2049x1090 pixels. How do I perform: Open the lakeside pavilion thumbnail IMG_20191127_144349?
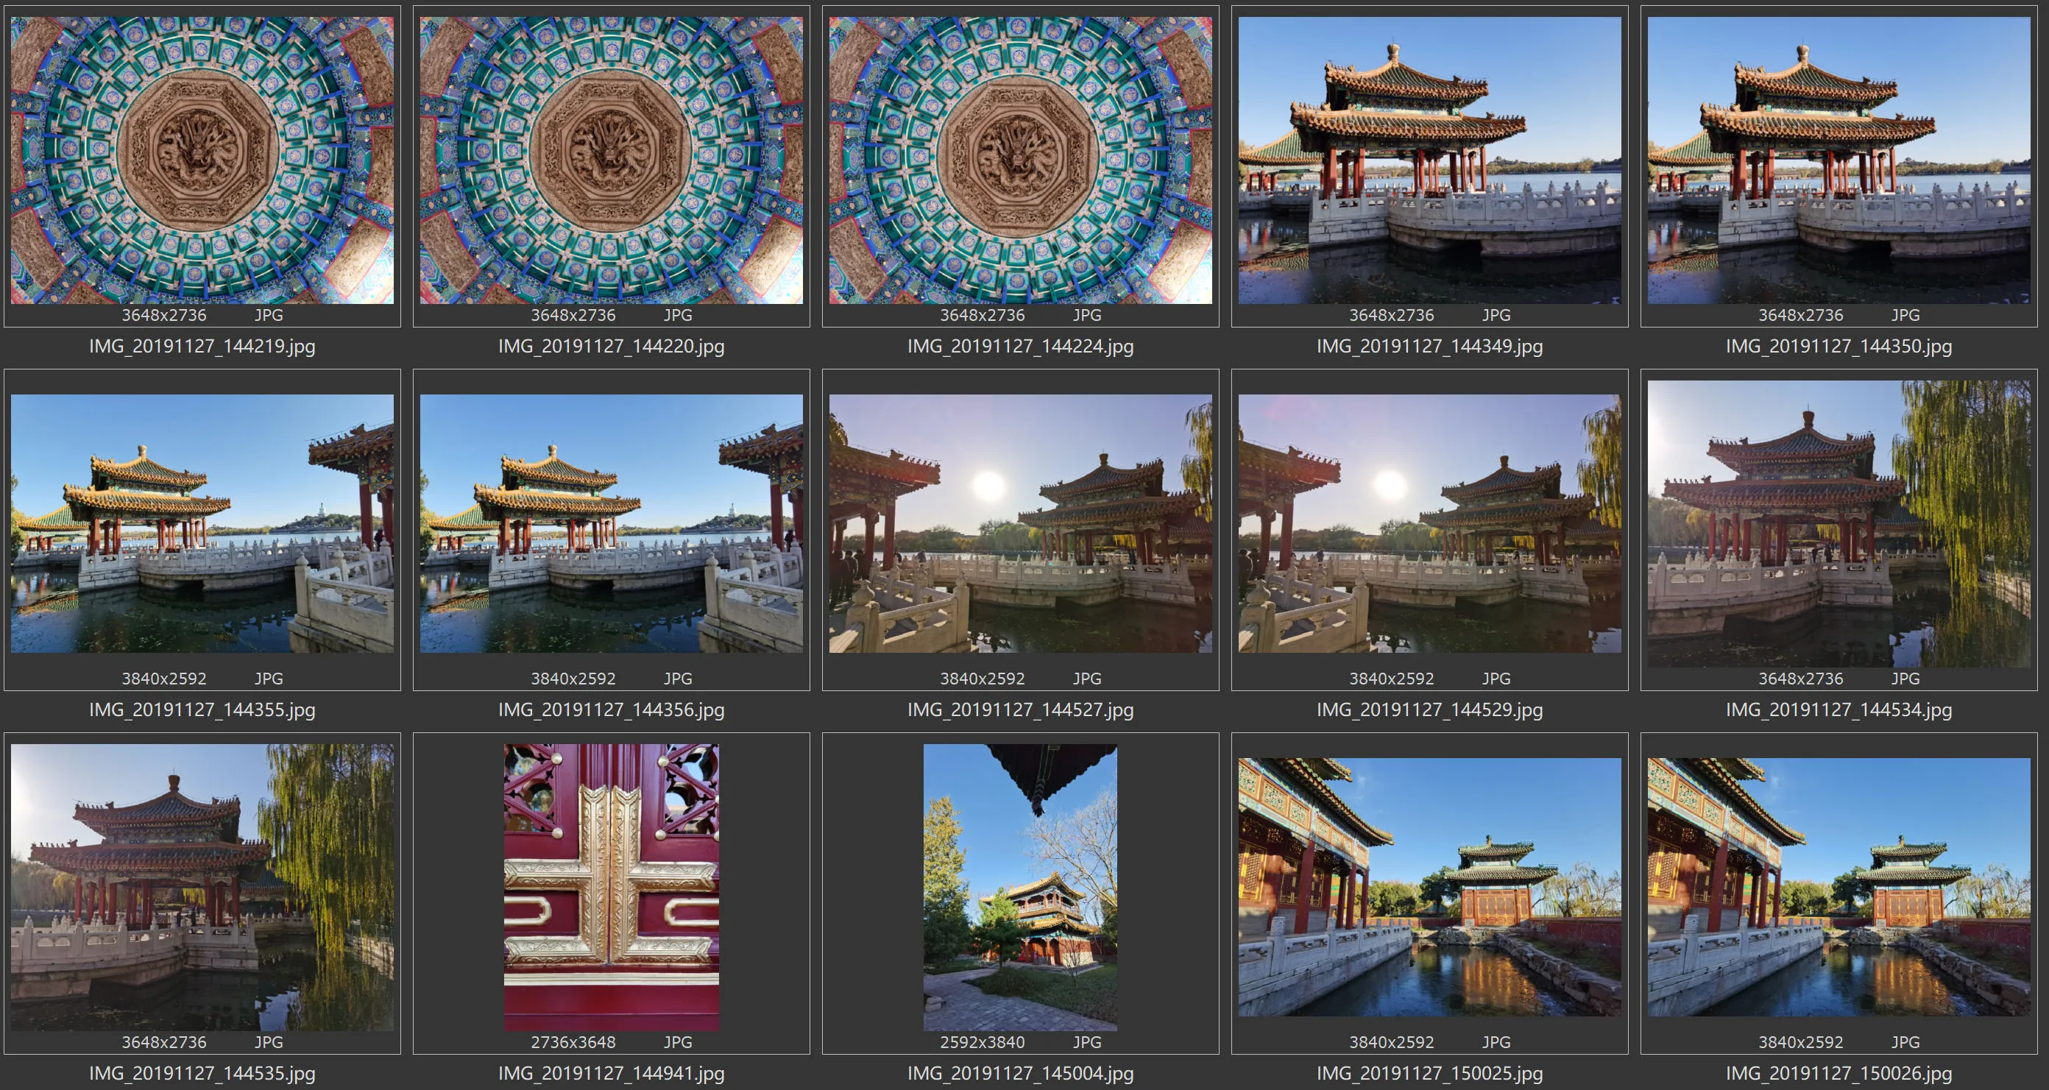1429,160
